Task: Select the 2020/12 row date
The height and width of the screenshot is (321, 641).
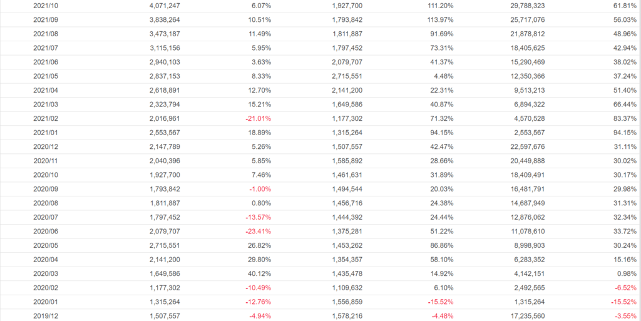Action: (45, 146)
